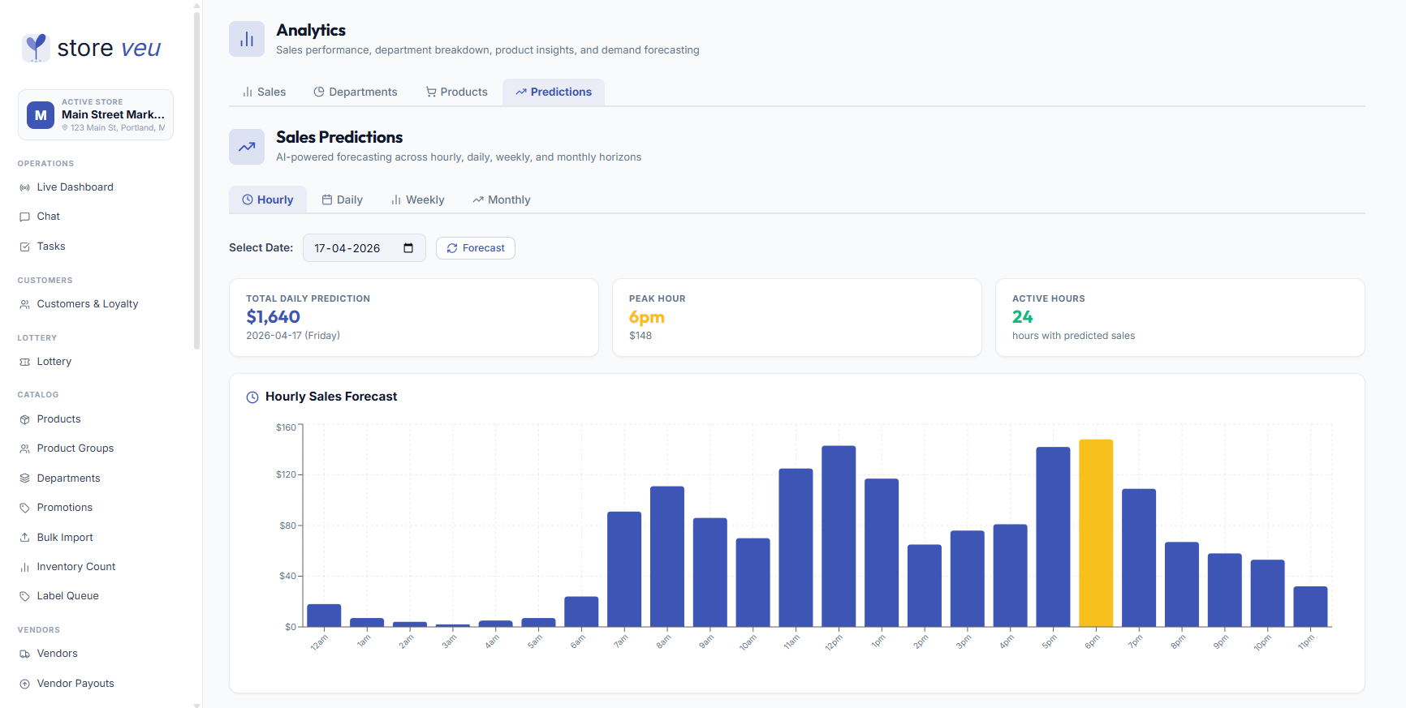Image resolution: width=1406 pixels, height=708 pixels.
Task: Click the Inventory Count bars icon
Action: [x=24, y=567]
